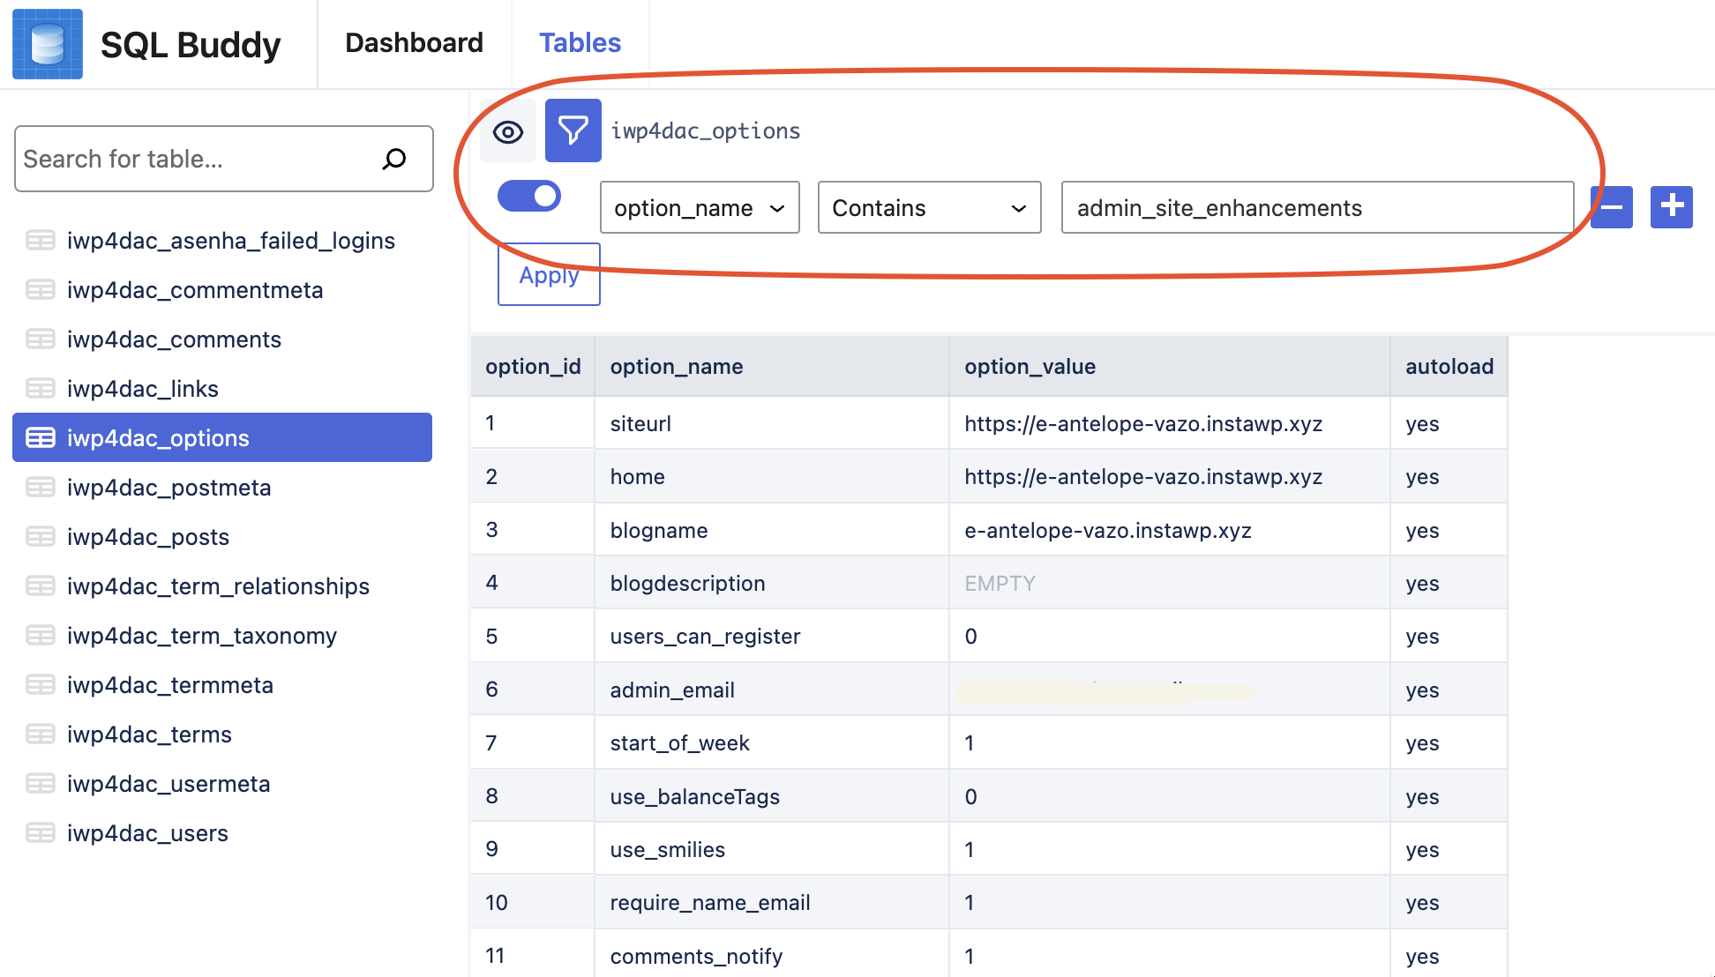Click the magnifier icon in table search
Screen dimensions: 1715x977
(394, 159)
